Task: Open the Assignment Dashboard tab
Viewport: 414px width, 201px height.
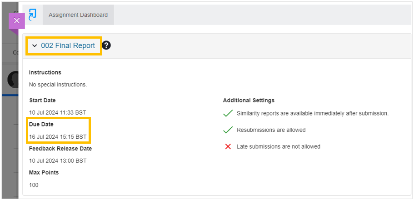Action: [x=78, y=15]
